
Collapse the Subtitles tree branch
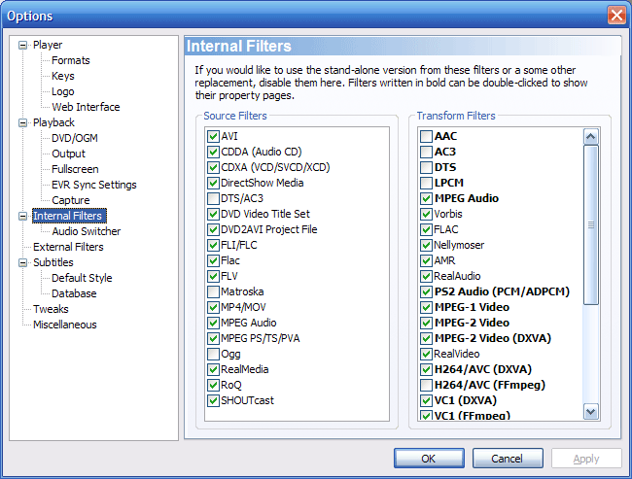pyautogui.click(x=24, y=262)
